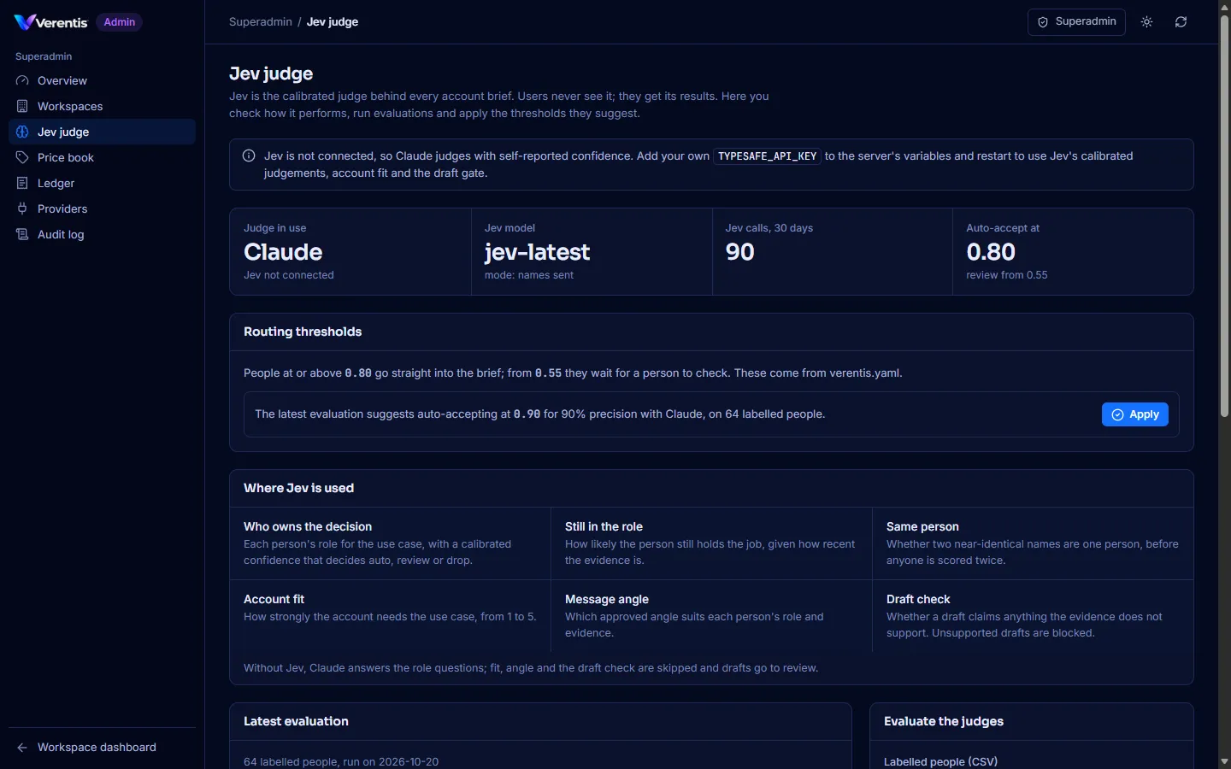1231x769 pixels.
Task: Open the Ledger page
Action: (102, 183)
